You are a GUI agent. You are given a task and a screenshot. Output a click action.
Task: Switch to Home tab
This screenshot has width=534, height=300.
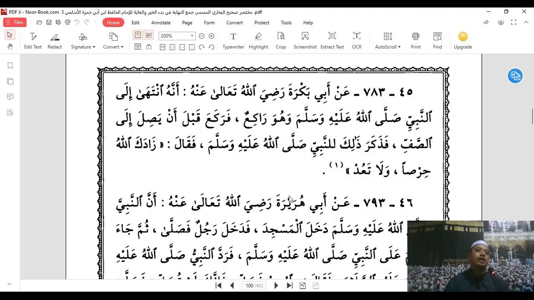[113, 22]
